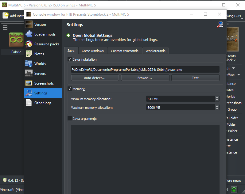Switch to the Custom commands tab

pos(125,51)
